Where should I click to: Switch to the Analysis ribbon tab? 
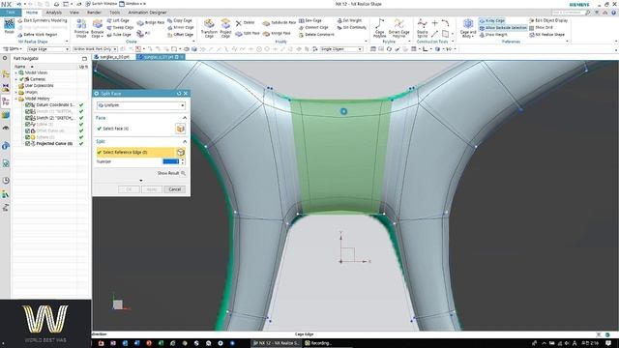coord(54,13)
